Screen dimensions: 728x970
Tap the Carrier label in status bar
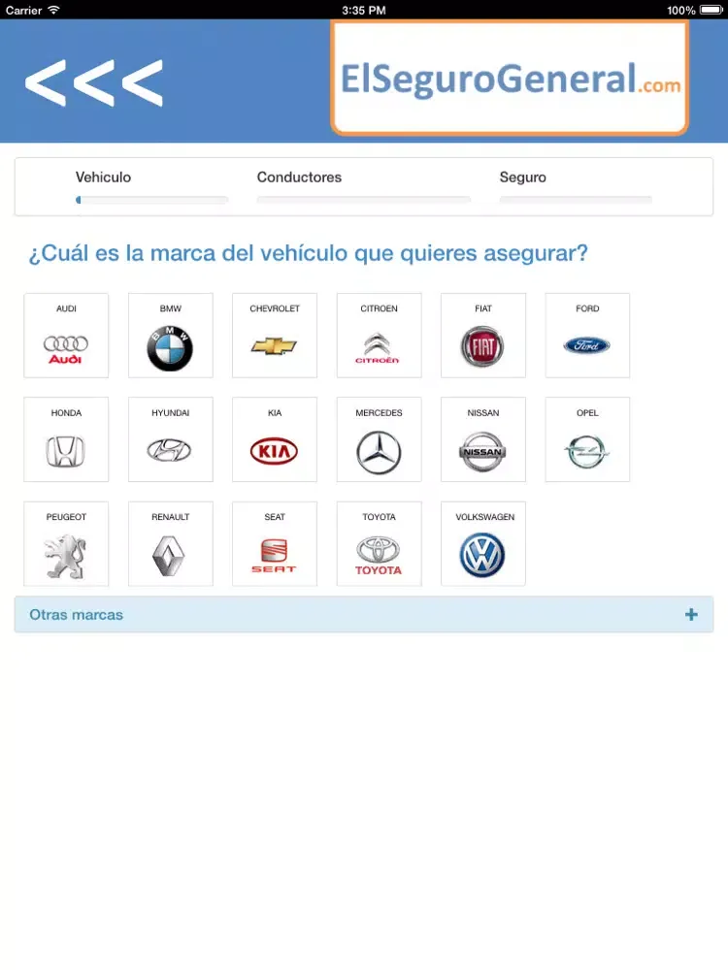pos(23,10)
